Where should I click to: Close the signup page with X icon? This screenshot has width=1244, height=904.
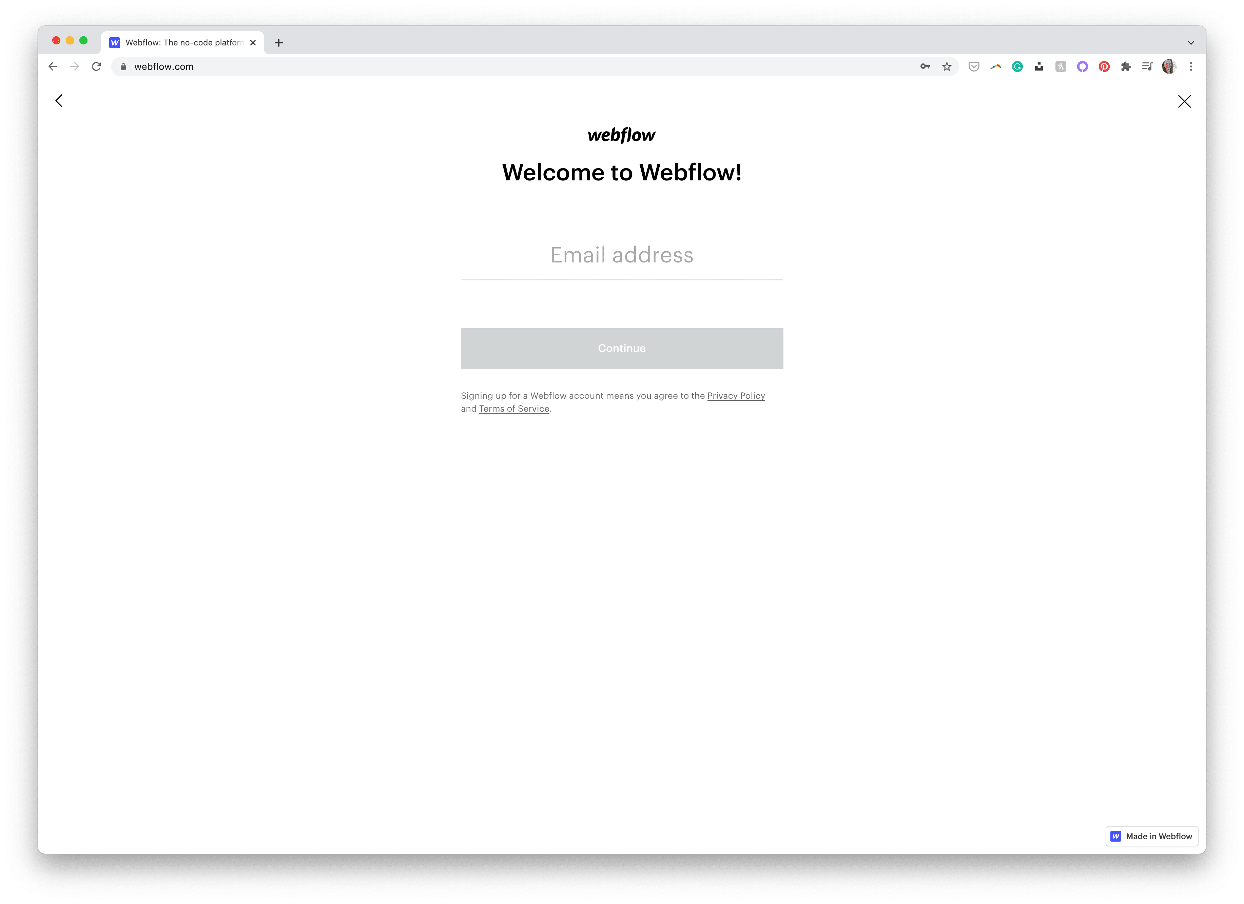1184,101
